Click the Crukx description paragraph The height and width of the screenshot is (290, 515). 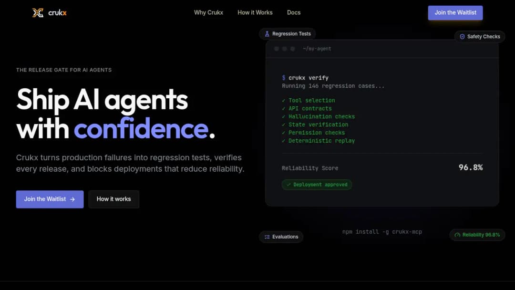coord(130,163)
